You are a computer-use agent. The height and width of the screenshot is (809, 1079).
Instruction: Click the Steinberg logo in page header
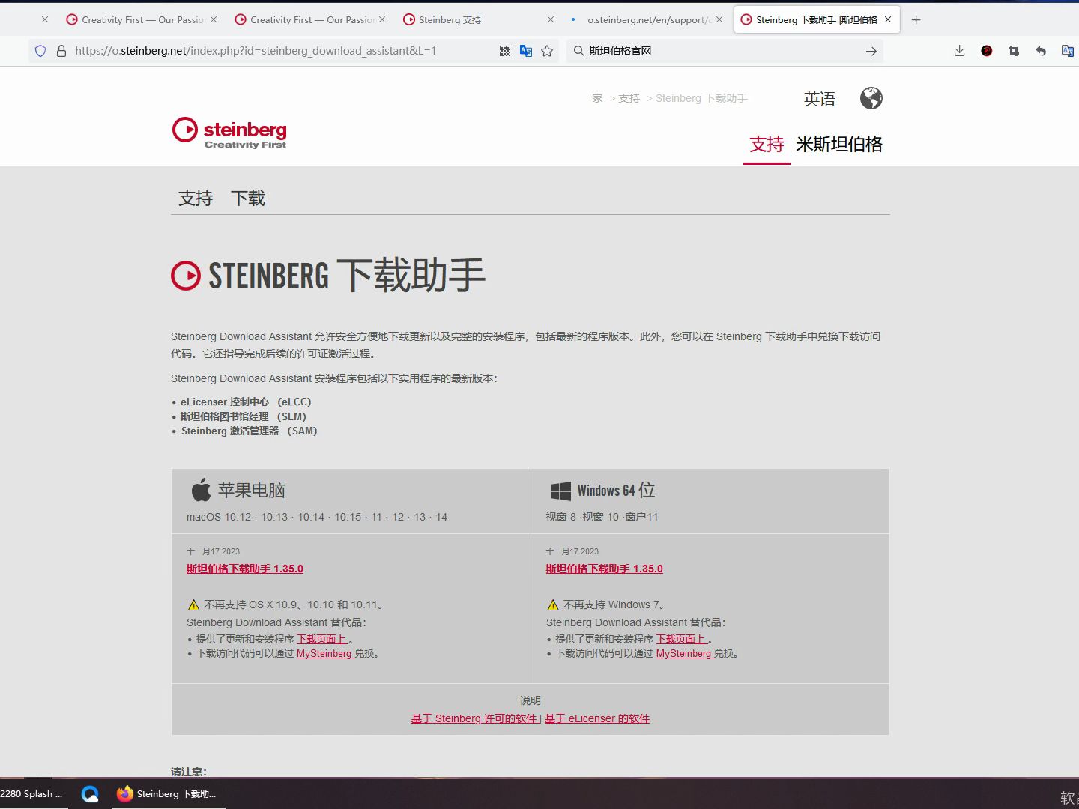coord(229,133)
